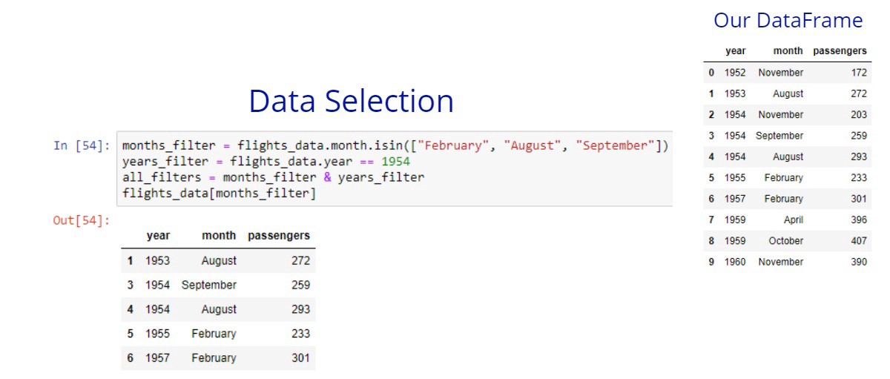
Task: Click the "September" string in the code cell
Action: pos(619,145)
